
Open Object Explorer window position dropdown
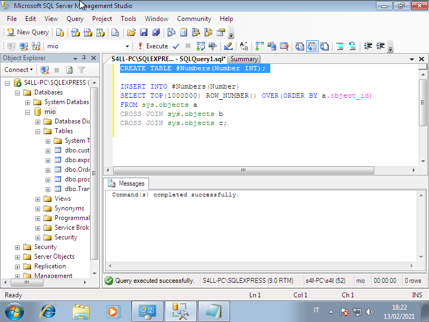click(x=75, y=58)
